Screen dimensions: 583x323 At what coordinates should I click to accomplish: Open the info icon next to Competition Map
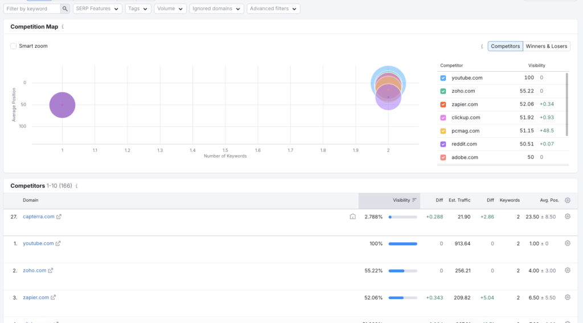[x=63, y=27]
